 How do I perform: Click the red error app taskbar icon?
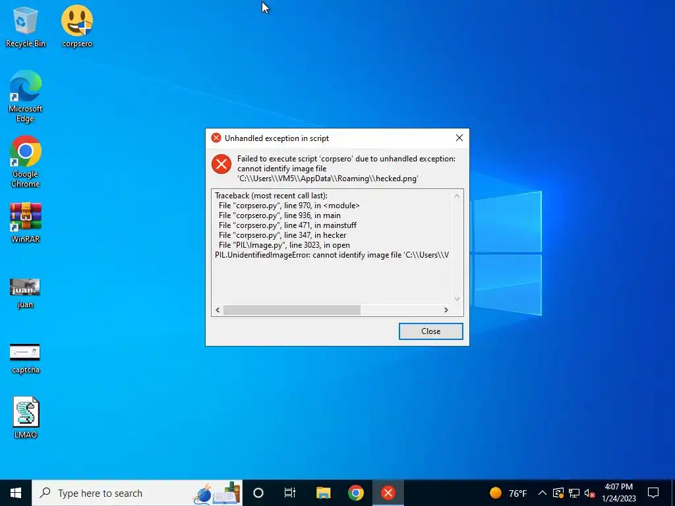388,493
